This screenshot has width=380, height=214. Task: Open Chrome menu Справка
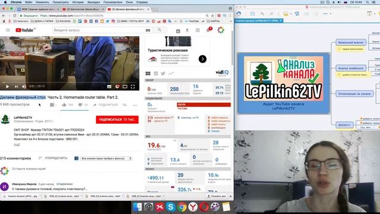[x=142, y=2]
